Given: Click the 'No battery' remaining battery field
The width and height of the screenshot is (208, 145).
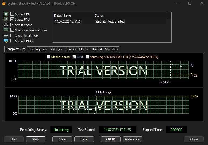Looking at the screenshot, I should tap(61, 130).
